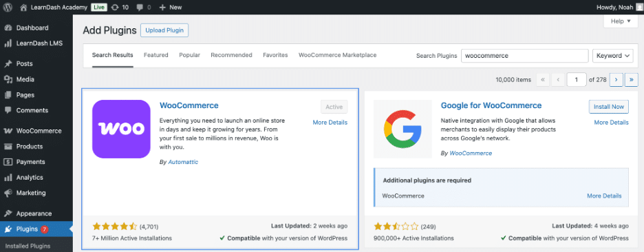The height and width of the screenshot is (252, 644).
Task: Open the WooCommerce plugin title link
Action: [x=189, y=105]
